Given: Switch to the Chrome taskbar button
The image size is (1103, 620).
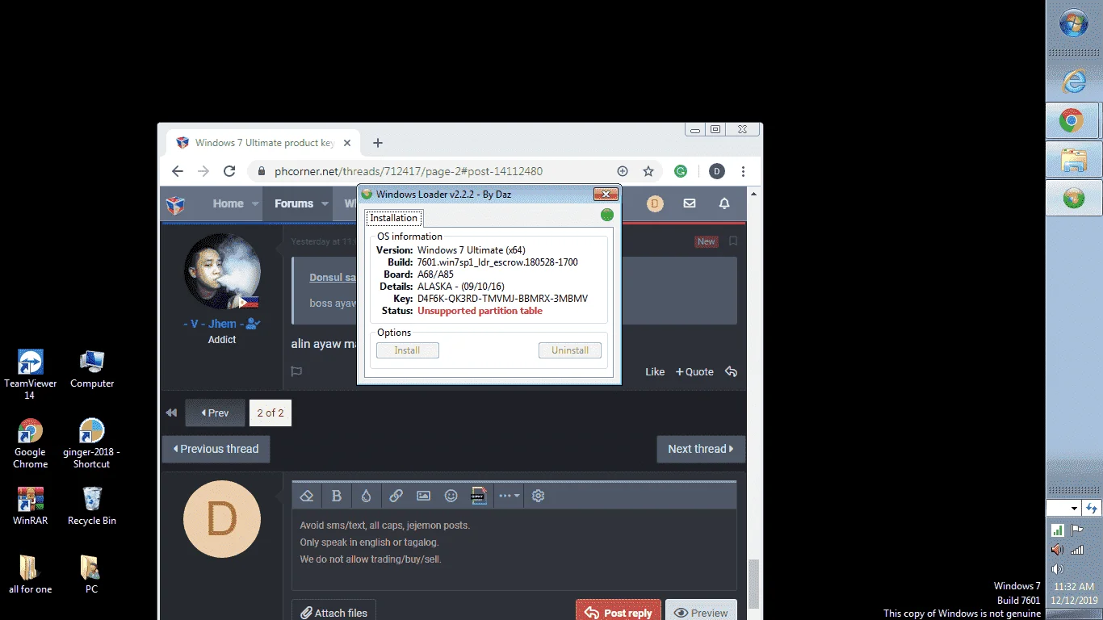Looking at the screenshot, I should pos(1074,121).
